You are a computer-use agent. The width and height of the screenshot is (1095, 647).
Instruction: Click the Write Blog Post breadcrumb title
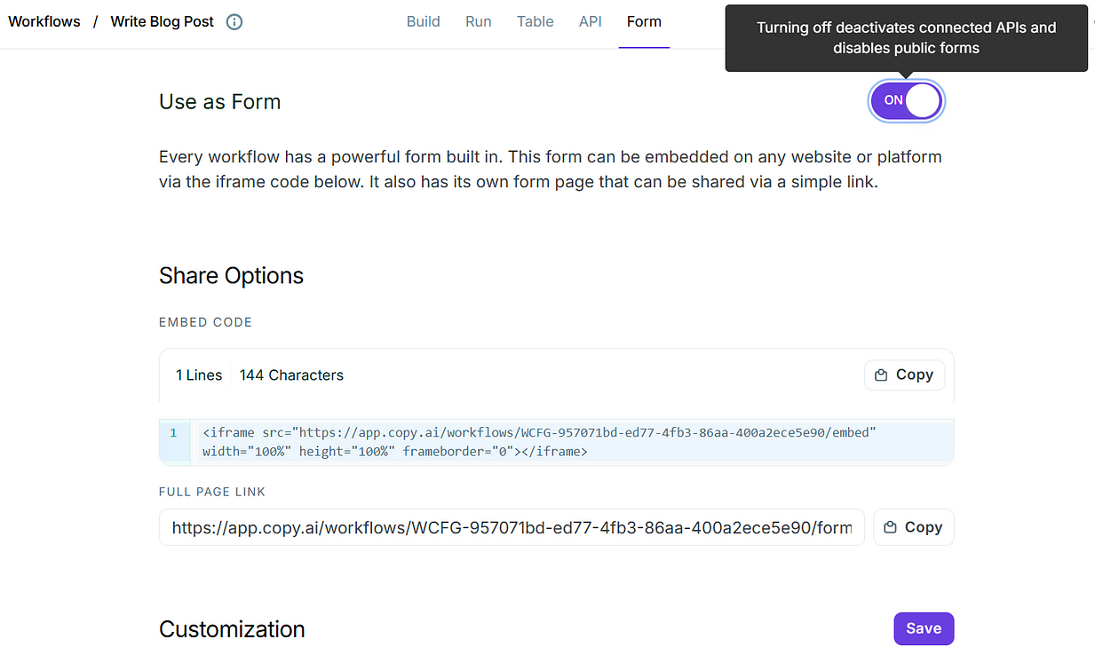coord(162,22)
